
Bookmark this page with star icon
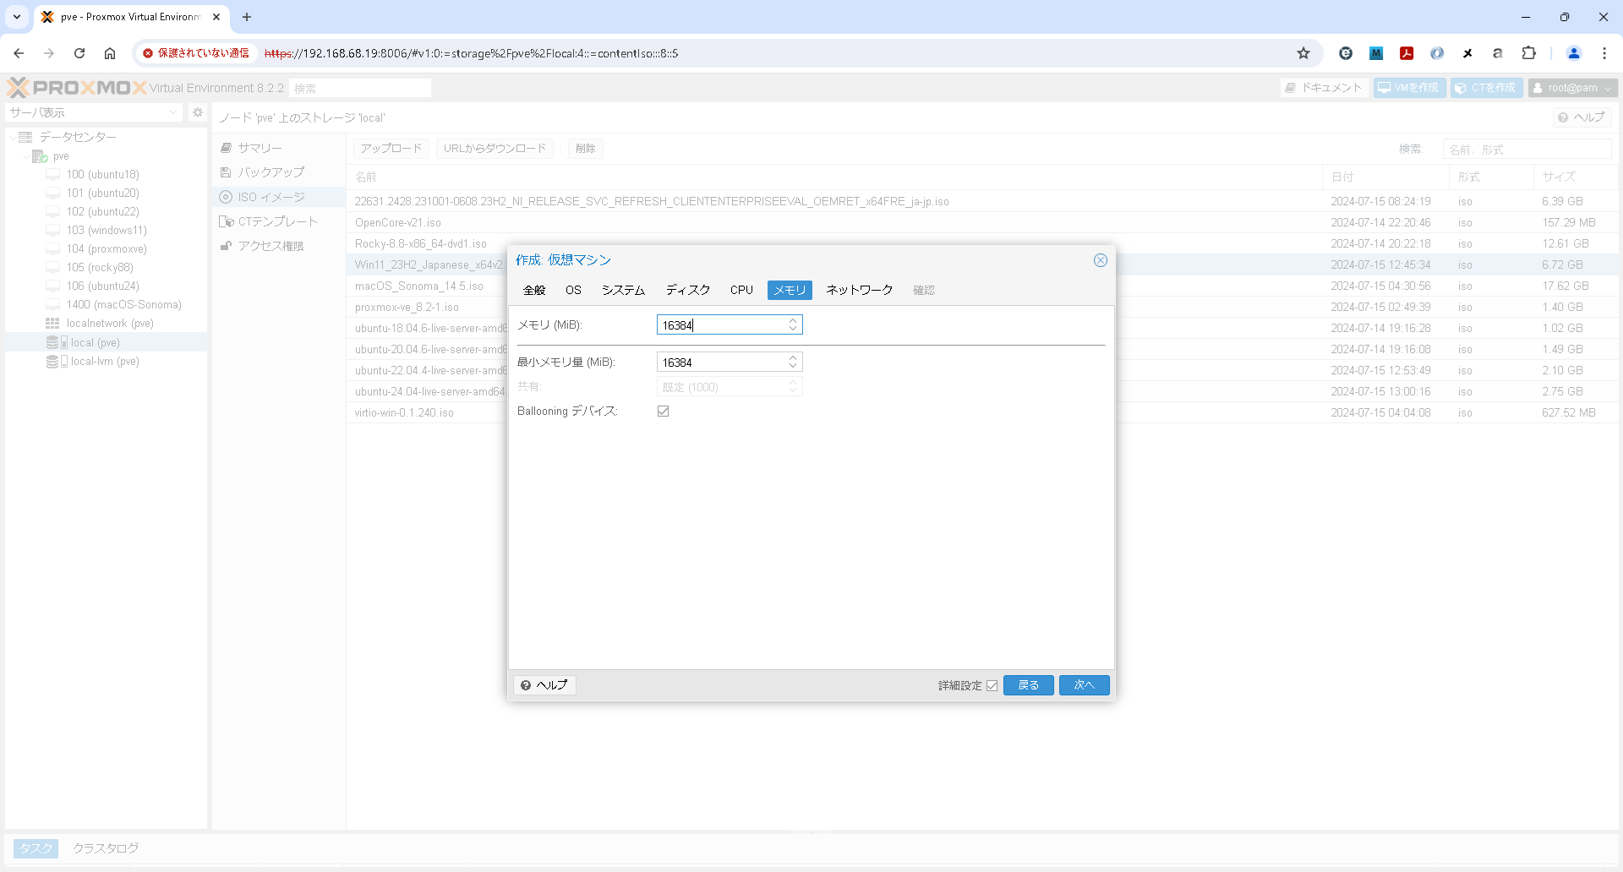(x=1303, y=53)
